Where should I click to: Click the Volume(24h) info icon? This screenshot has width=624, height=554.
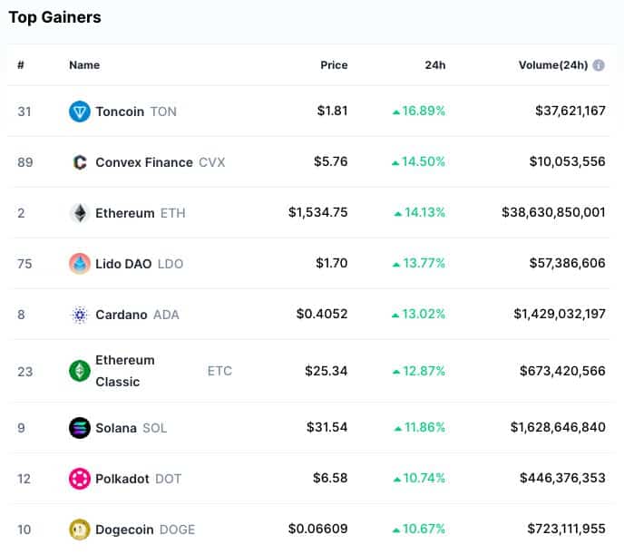[598, 65]
